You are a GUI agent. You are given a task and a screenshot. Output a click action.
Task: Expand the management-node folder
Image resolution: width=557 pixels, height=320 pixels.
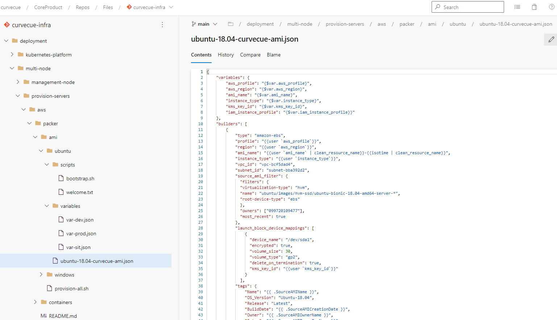click(x=18, y=82)
